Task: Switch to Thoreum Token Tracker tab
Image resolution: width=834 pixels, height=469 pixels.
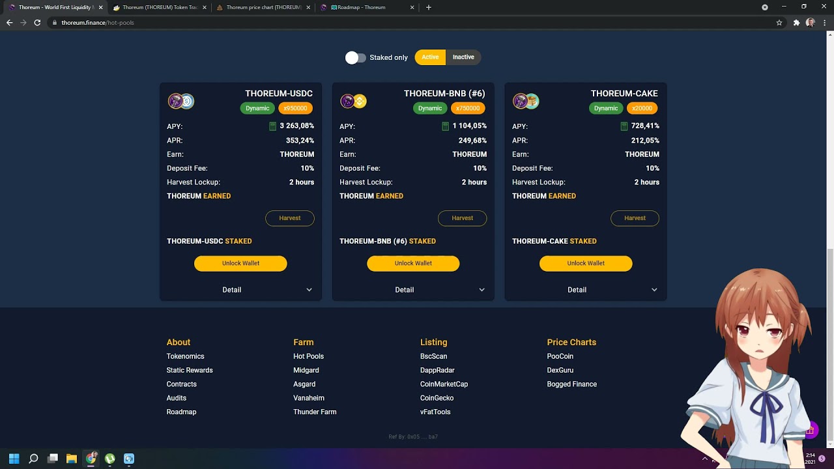Action: point(160,7)
